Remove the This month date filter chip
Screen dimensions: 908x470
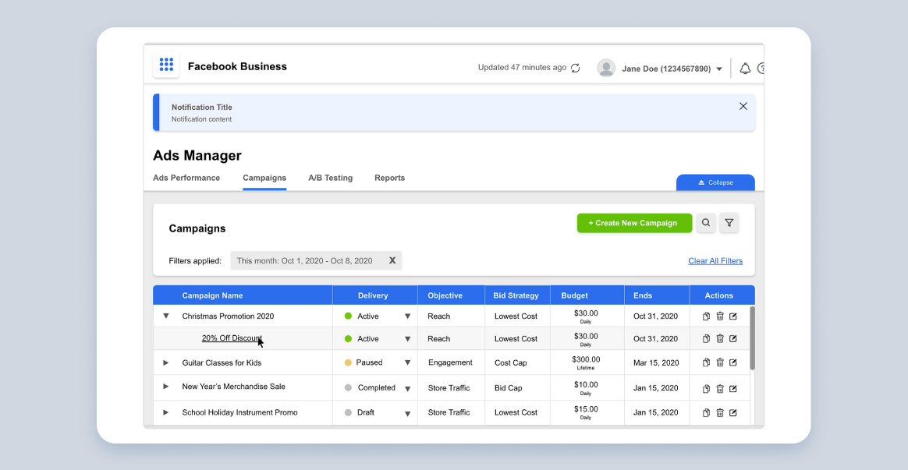392,261
